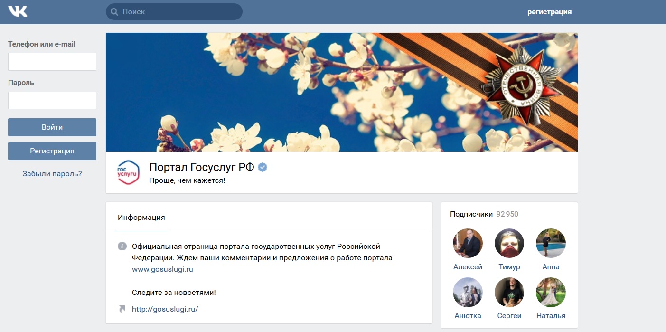Click the Проще, чем кажется! status text
This screenshot has height=332, width=666.
(187, 180)
